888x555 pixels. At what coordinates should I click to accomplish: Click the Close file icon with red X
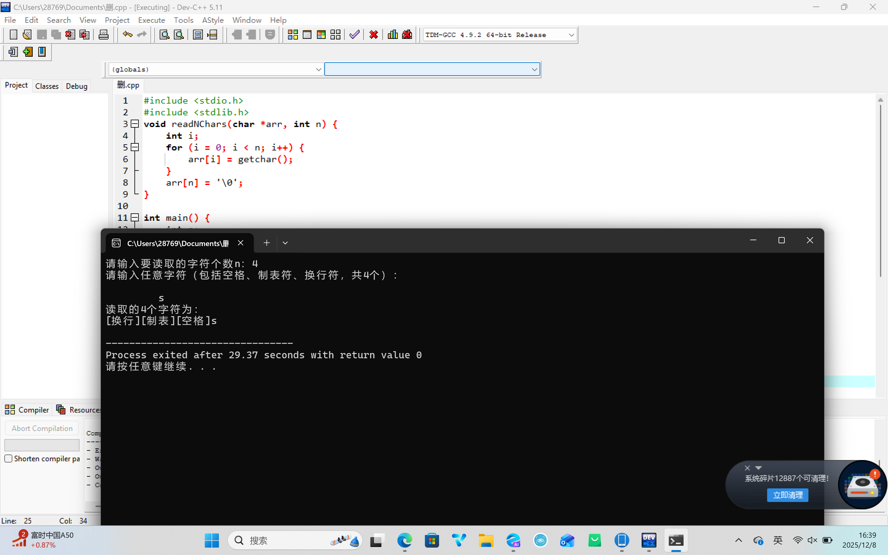70,35
